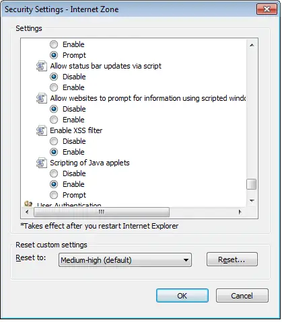Dismiss the dialog with Cancel

point(242,296)
